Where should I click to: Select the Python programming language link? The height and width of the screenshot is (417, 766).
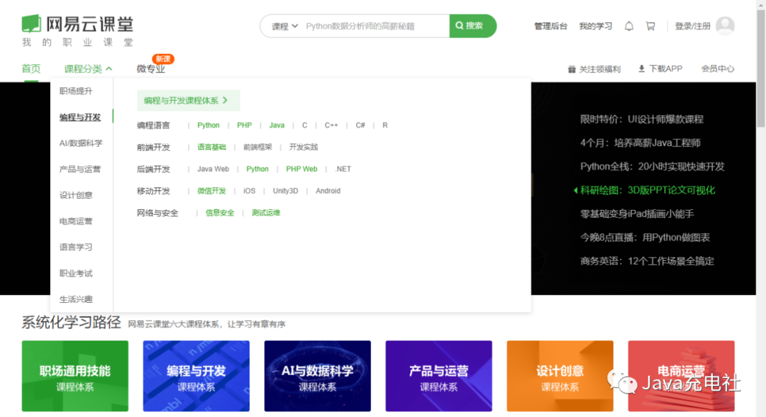tap(208, 125)
